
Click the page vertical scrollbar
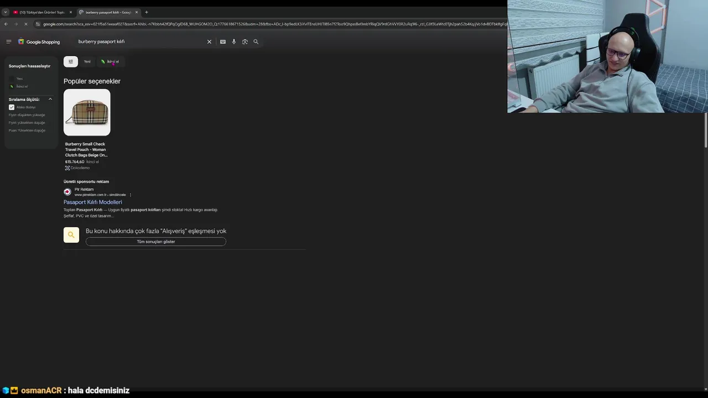(706, 130)
